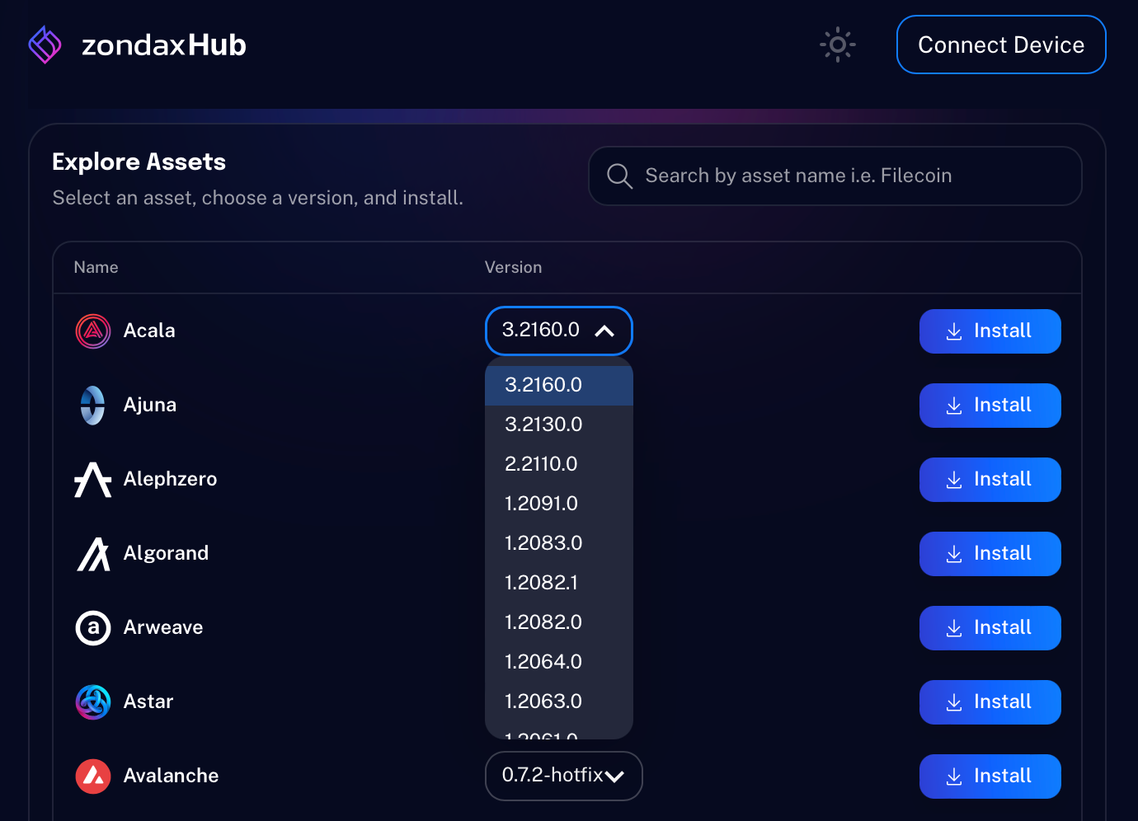
Task: Click the Acala asset logo
Action: tap(93, 331)
